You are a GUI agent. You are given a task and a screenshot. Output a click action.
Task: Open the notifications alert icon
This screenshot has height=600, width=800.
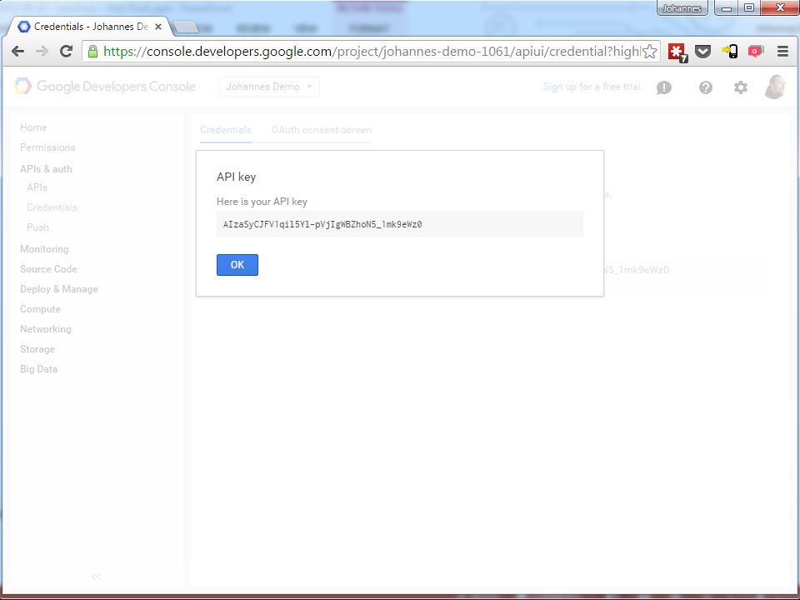pyautogui.click(x=664, y=87)
